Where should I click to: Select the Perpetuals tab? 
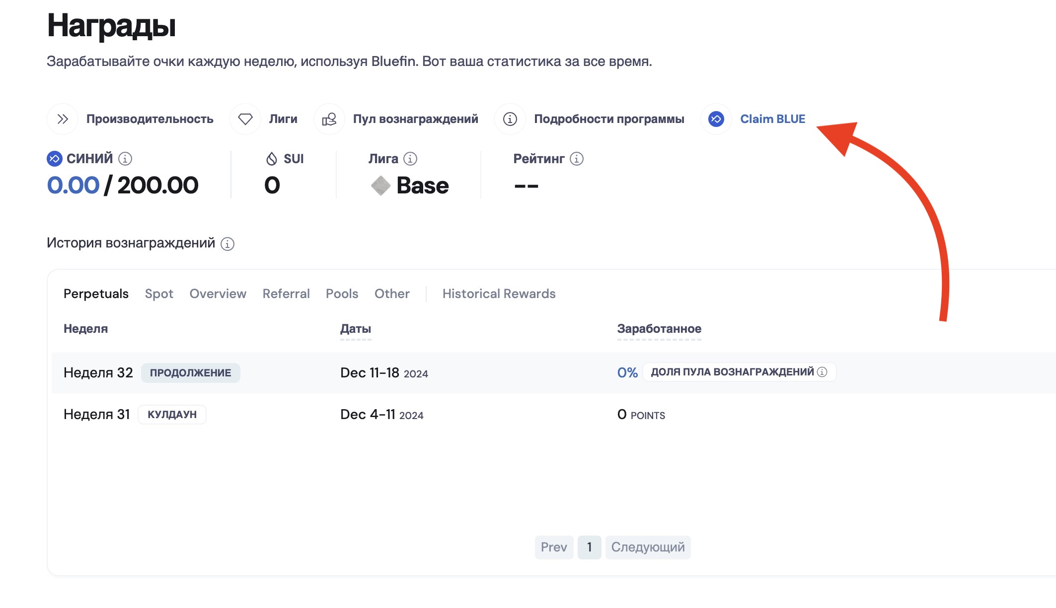[x=96, y=294]
